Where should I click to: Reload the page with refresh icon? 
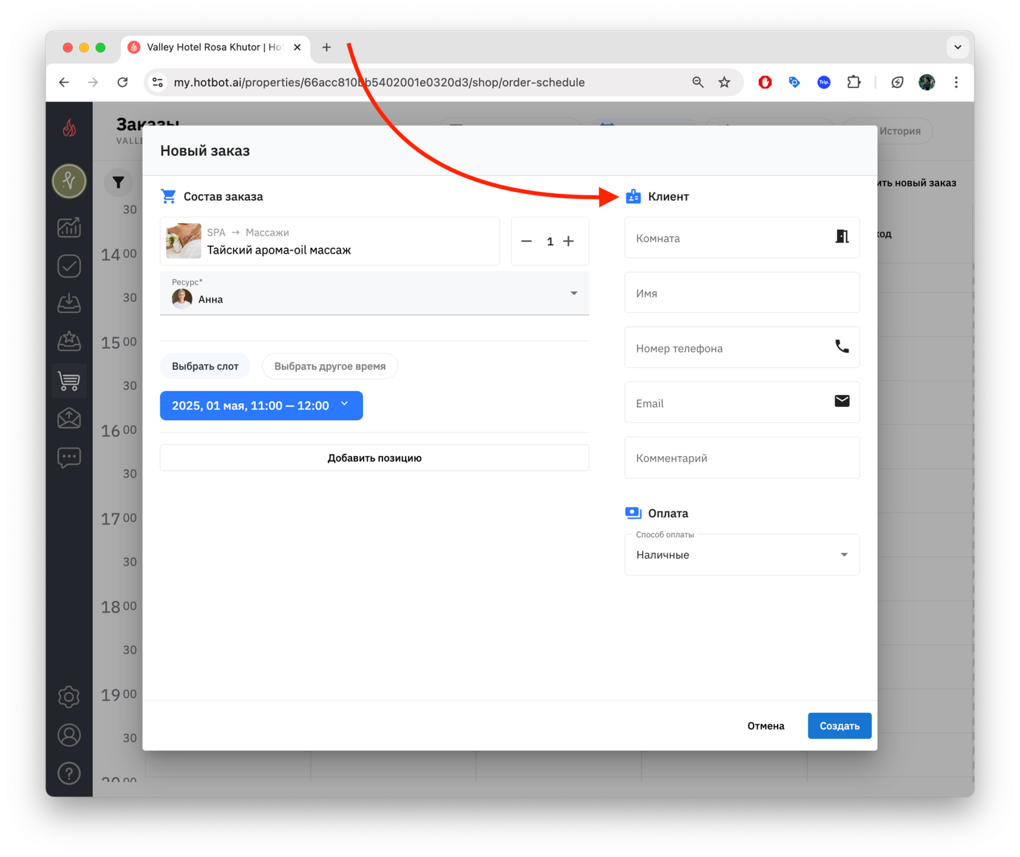coord(123,82)
